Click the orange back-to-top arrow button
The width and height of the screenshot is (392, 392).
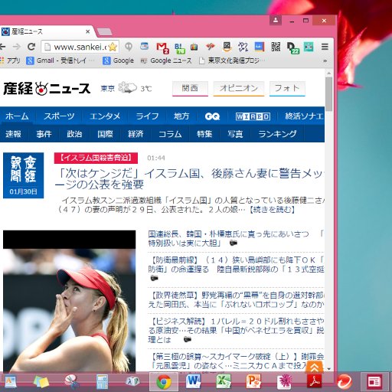[315, 367]
